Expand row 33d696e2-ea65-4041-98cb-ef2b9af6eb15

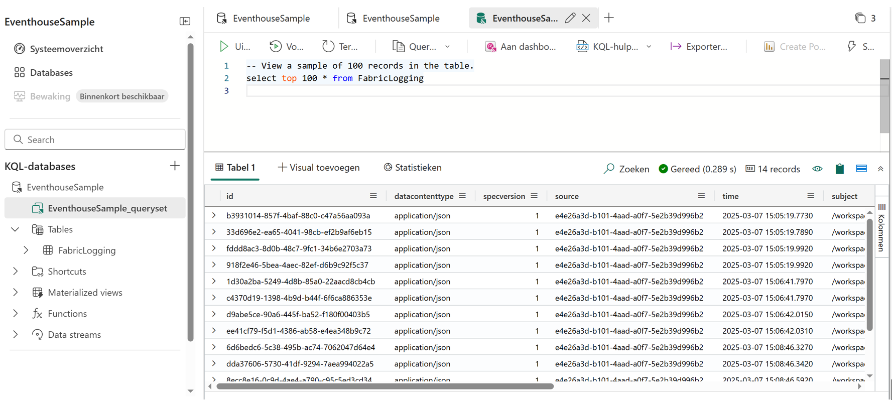(214, 232)
